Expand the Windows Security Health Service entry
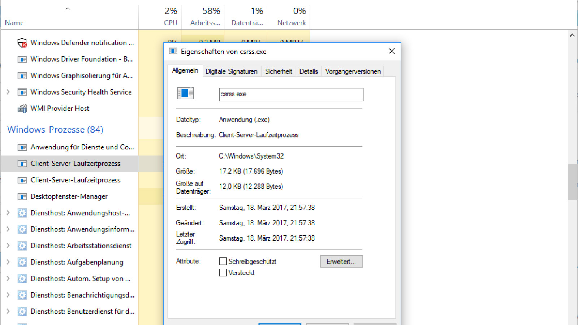 (x=8, y=92)
